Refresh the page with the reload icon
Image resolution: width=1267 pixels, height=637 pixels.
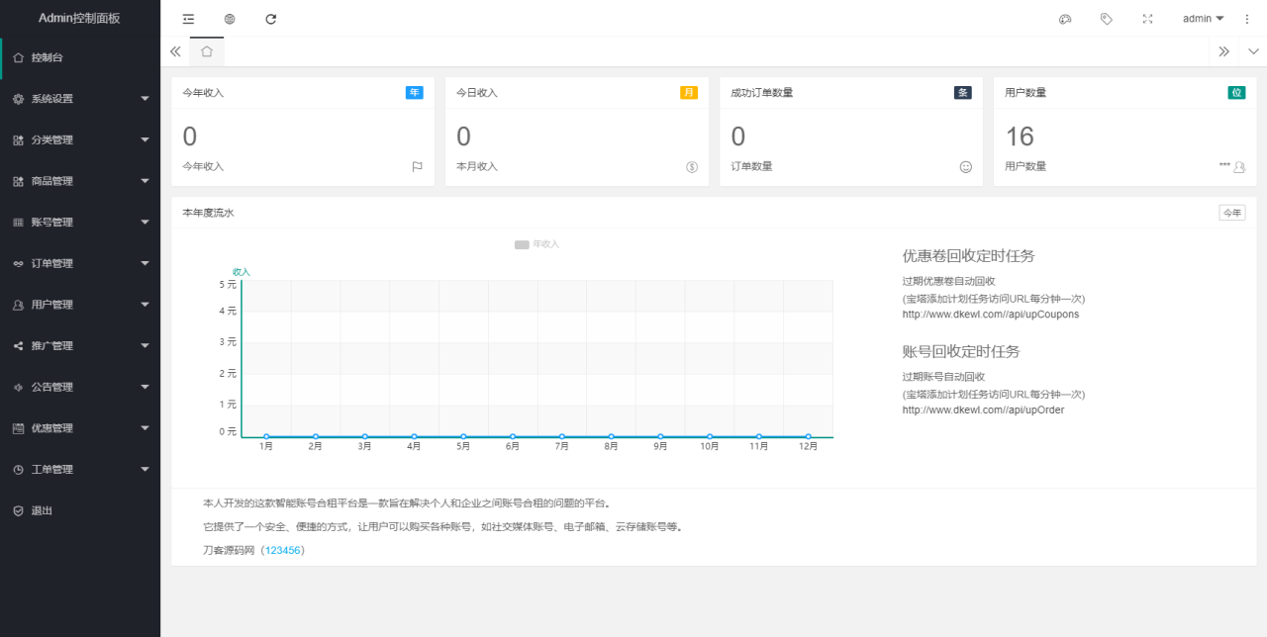tap(270, 18)
